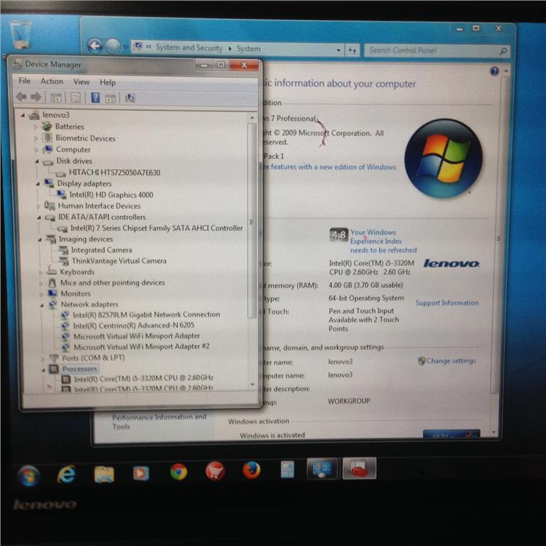Screen dimensions: 546x546
Task: Select HITACHI HTS725050A7E630 disk drive
Action: [114, 172]
